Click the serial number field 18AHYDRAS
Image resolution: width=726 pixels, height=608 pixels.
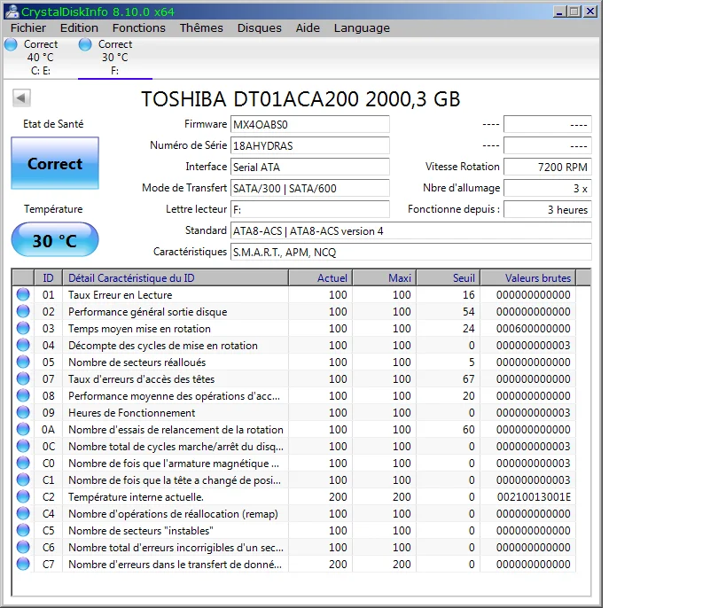[309, 145]
